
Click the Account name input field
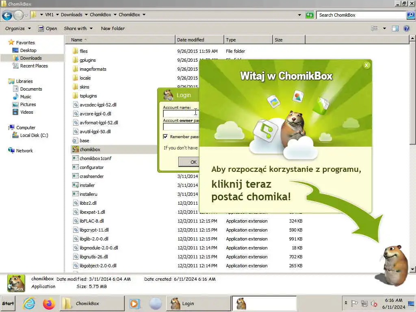pos(181,114)
